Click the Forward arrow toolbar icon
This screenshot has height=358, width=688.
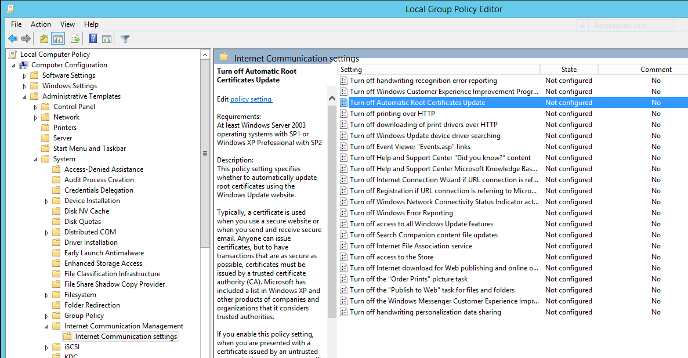pyautogui.click(x=26, y=39)
